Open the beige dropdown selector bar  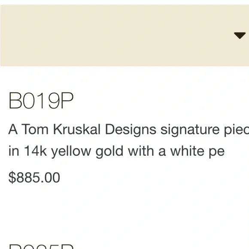point(125,35)
